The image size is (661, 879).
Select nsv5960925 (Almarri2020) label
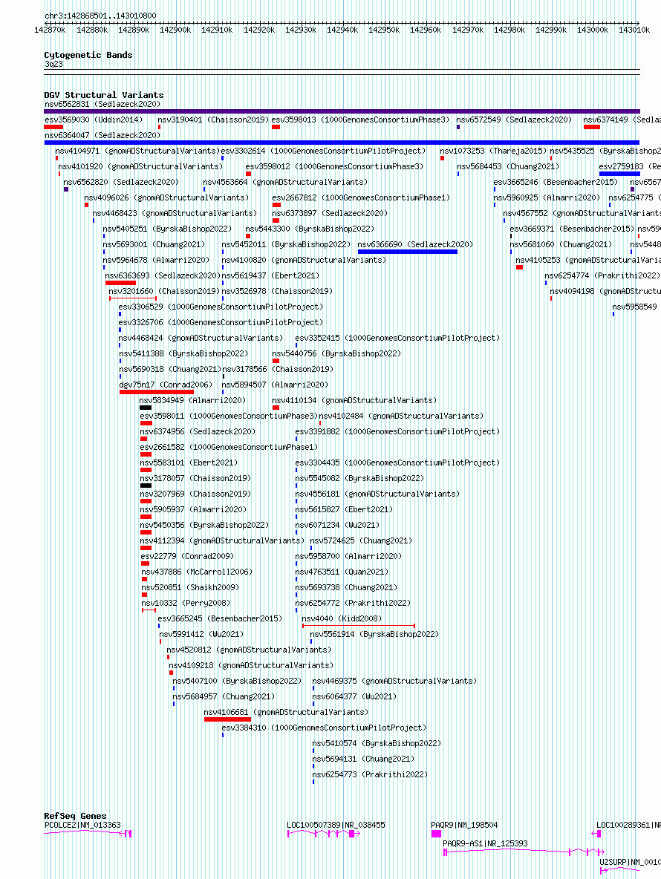[x=547, y=197]
